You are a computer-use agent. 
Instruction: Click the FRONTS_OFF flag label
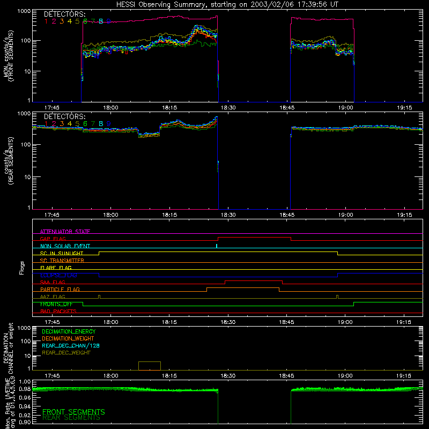[56, 304]
